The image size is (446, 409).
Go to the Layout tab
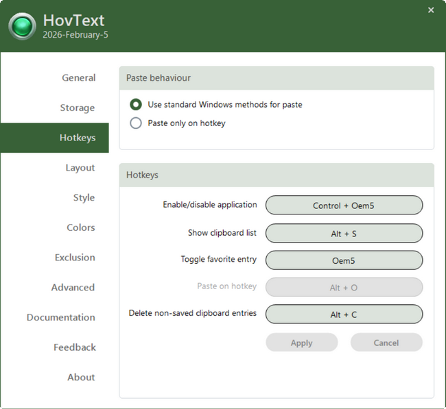tap(80, 168)
